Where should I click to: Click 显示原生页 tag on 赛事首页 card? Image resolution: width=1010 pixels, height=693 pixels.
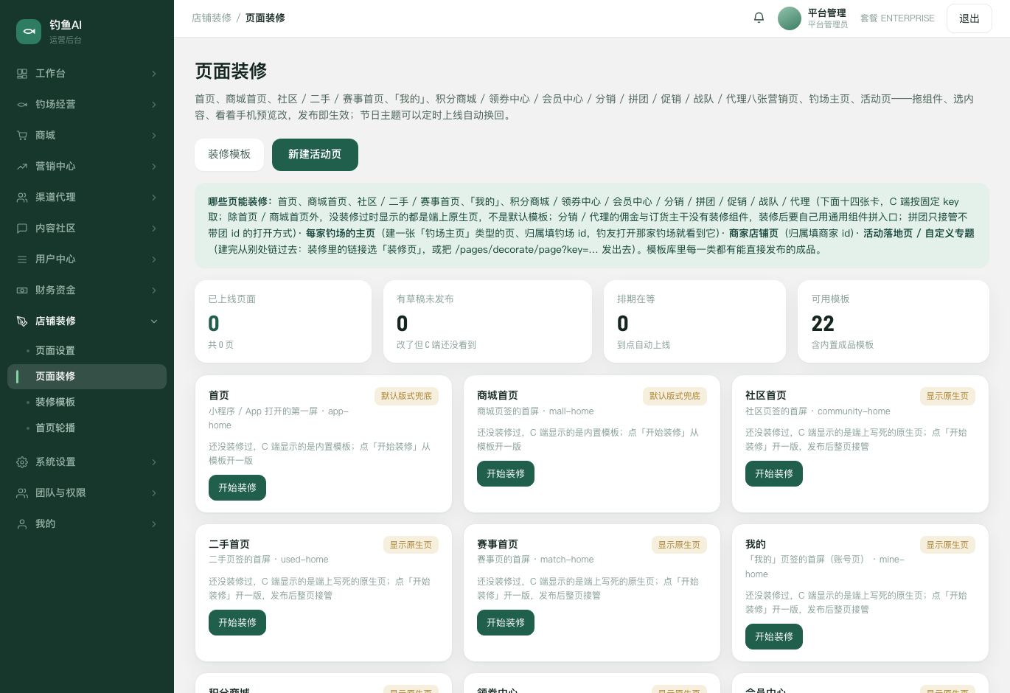(679, 546)
